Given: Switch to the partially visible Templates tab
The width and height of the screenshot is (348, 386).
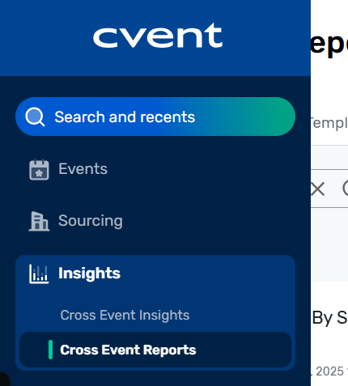Looking at the screenshot, I should pos(329,123).
